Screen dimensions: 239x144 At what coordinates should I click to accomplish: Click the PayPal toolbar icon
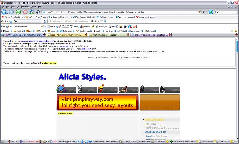[x=38, y=12]
